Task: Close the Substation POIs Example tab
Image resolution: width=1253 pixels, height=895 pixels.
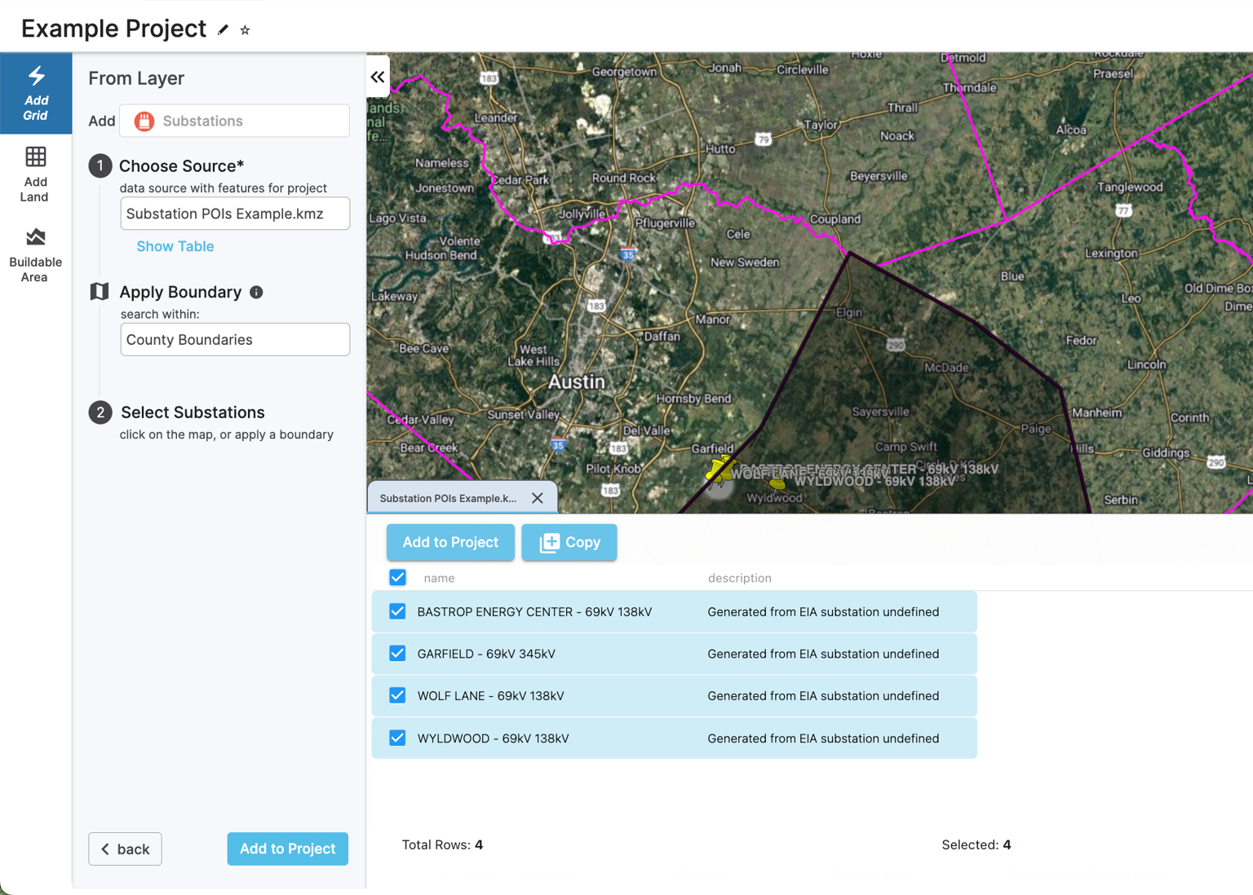Action: (x=538, y=497)
